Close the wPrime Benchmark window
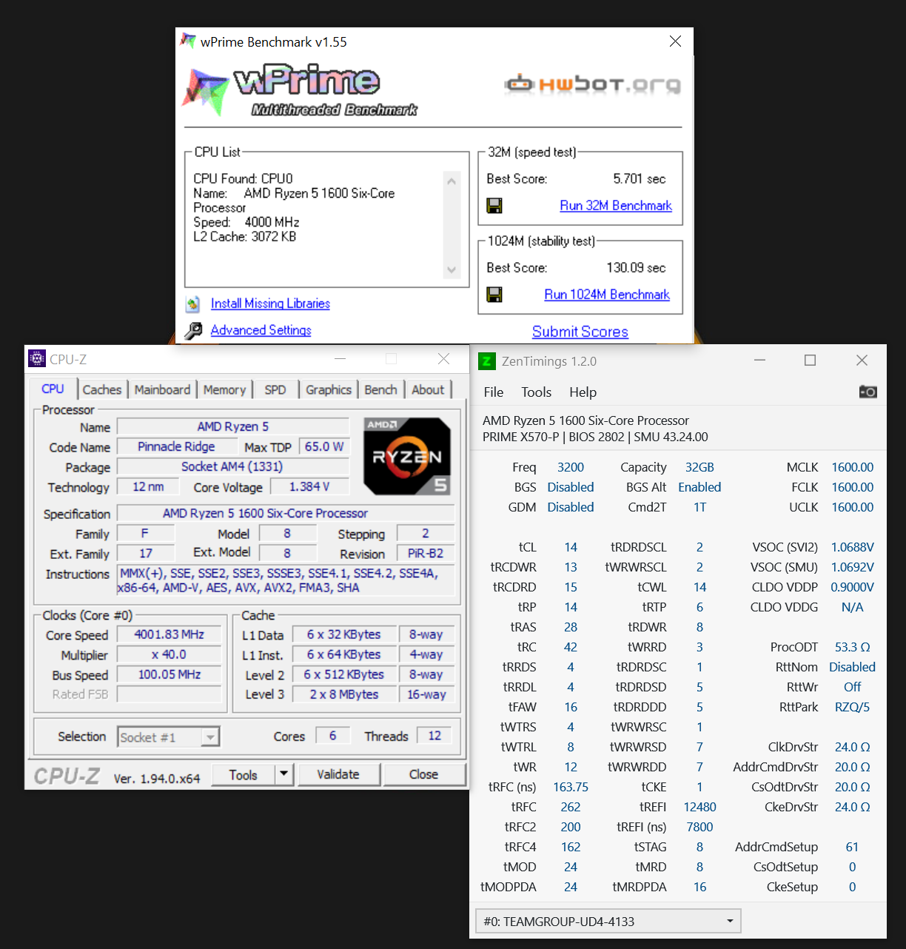Screen dimensions: 906x949 (675, 41)
